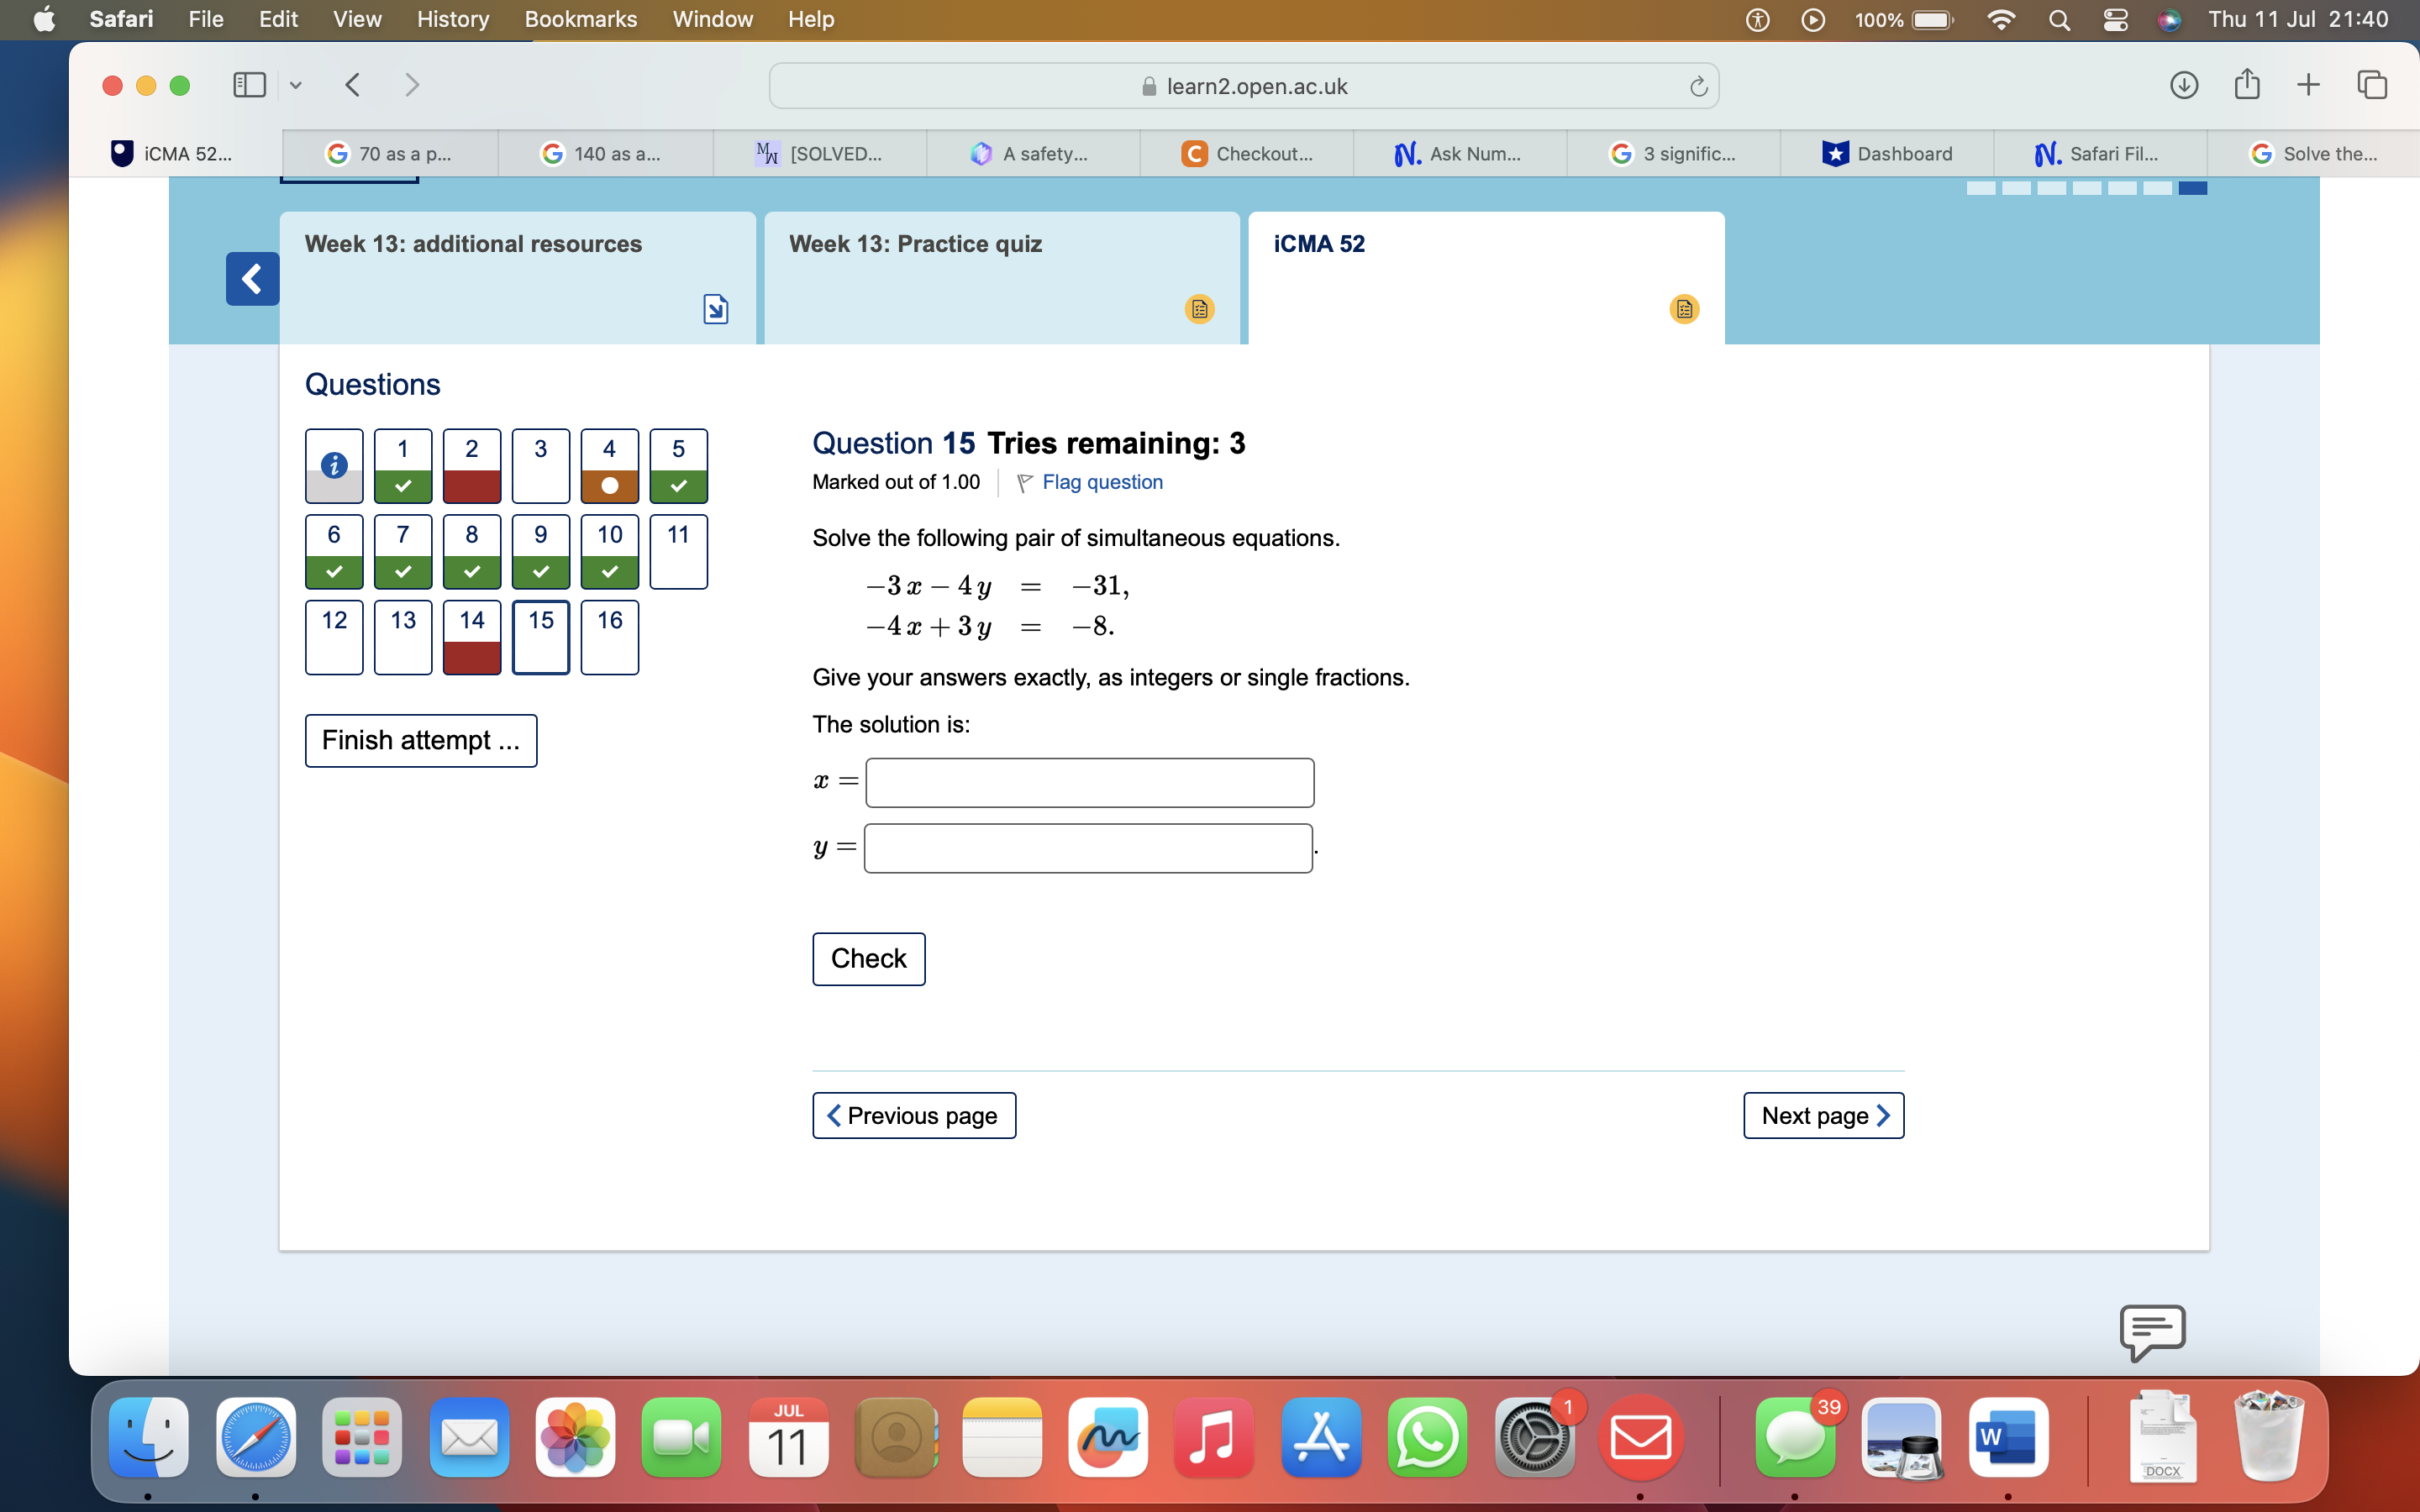This screenshot has height=1512, width=2420.
Task: Go back to Previous page
Action: [914, 1115]
